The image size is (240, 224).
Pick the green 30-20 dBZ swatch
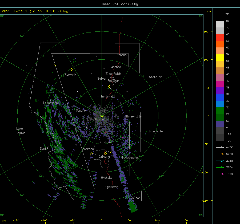tap(220, 111)
